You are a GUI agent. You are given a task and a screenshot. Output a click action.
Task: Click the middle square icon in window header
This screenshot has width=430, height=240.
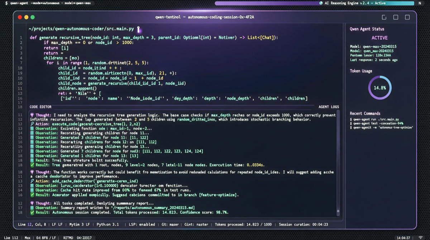[x=396, y=17]
